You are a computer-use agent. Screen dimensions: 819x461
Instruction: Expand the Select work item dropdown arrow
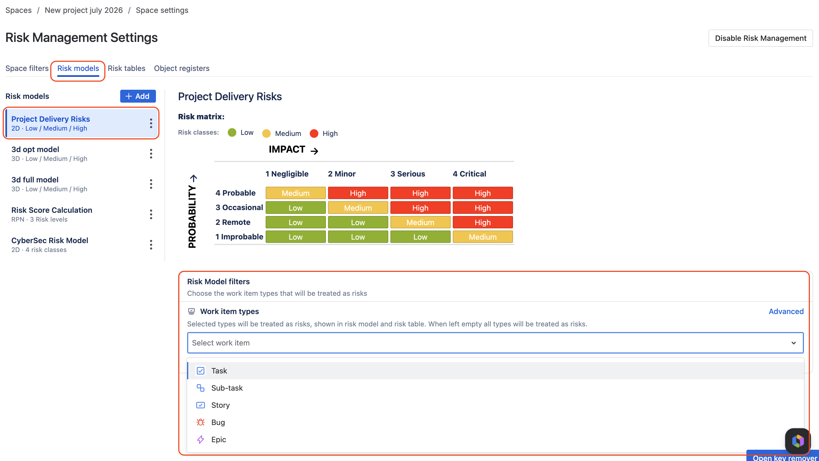click(x=793, y=343)
